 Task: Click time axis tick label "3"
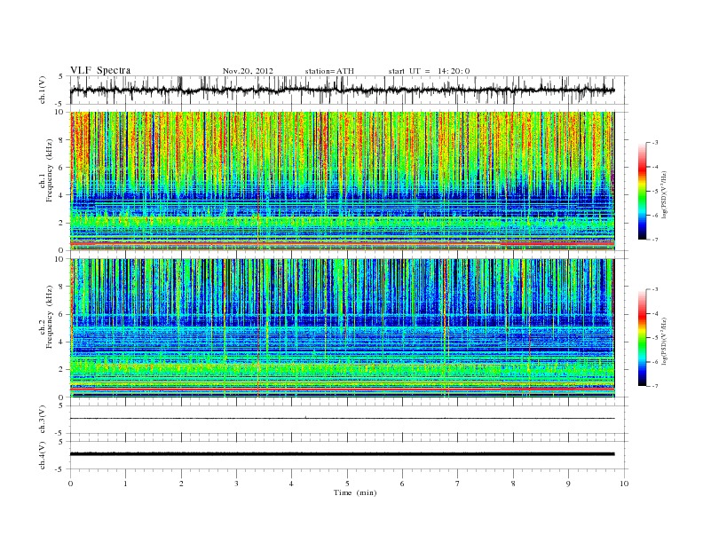pyautogui.click(x=236, y=484)
